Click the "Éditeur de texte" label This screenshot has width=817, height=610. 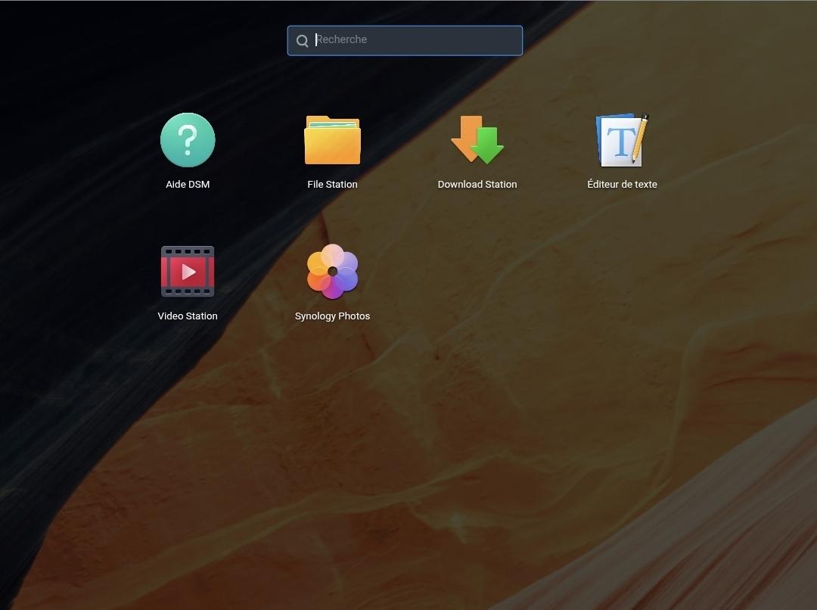click(622, 184)
